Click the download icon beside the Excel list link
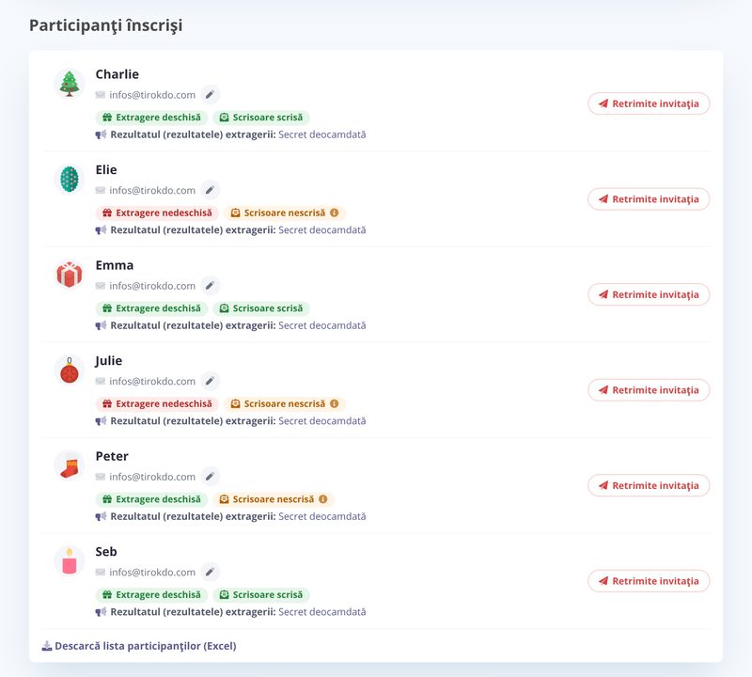752x677 pixels. tap(47, 646)
